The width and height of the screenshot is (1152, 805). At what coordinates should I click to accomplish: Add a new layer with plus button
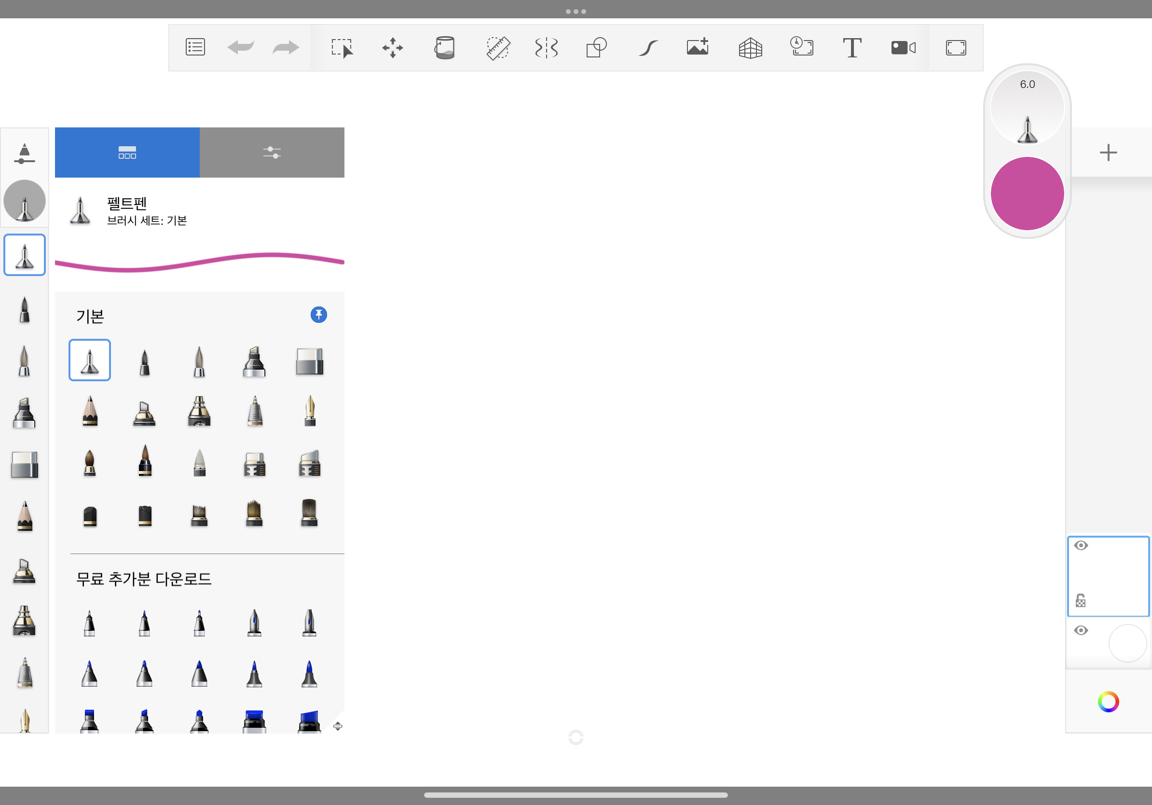click(x=1108, y=153)
